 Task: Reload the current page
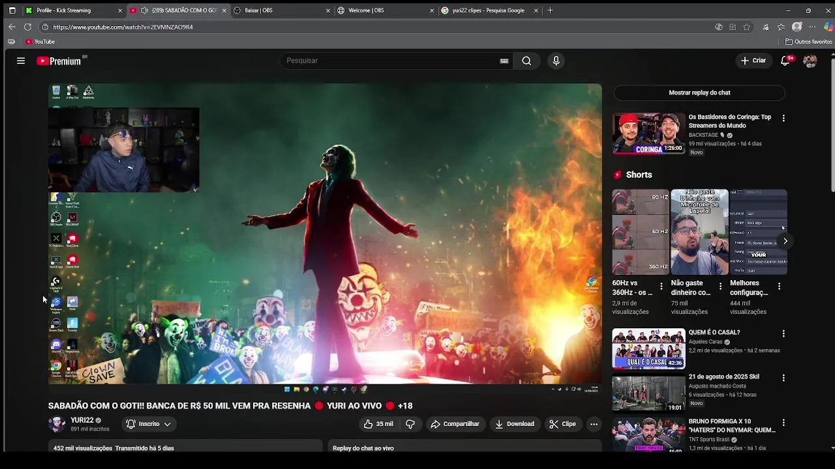coord(27,27)
